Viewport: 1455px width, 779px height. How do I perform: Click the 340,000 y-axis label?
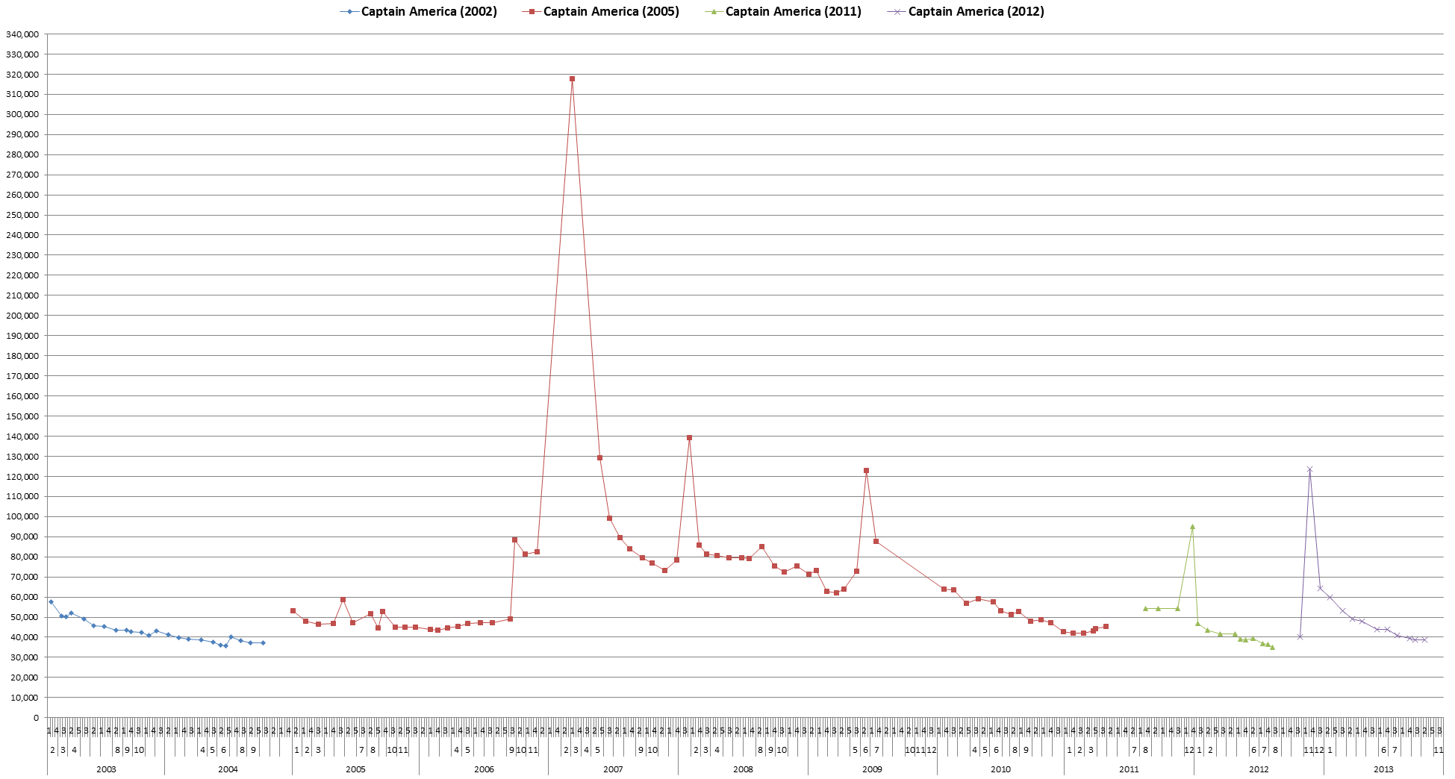(22, 34)
